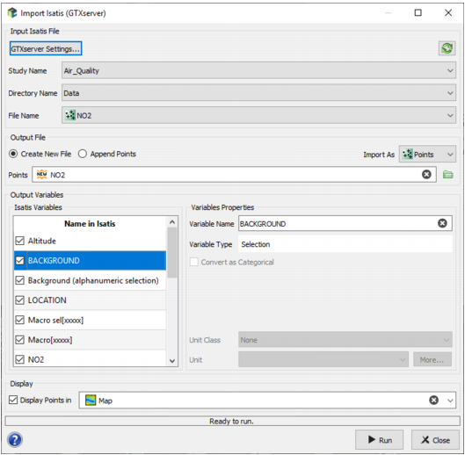The width and height of the screenshot is (465, 455).
Task: Open the folder browse icon for Points
Action: click(447, 175)
